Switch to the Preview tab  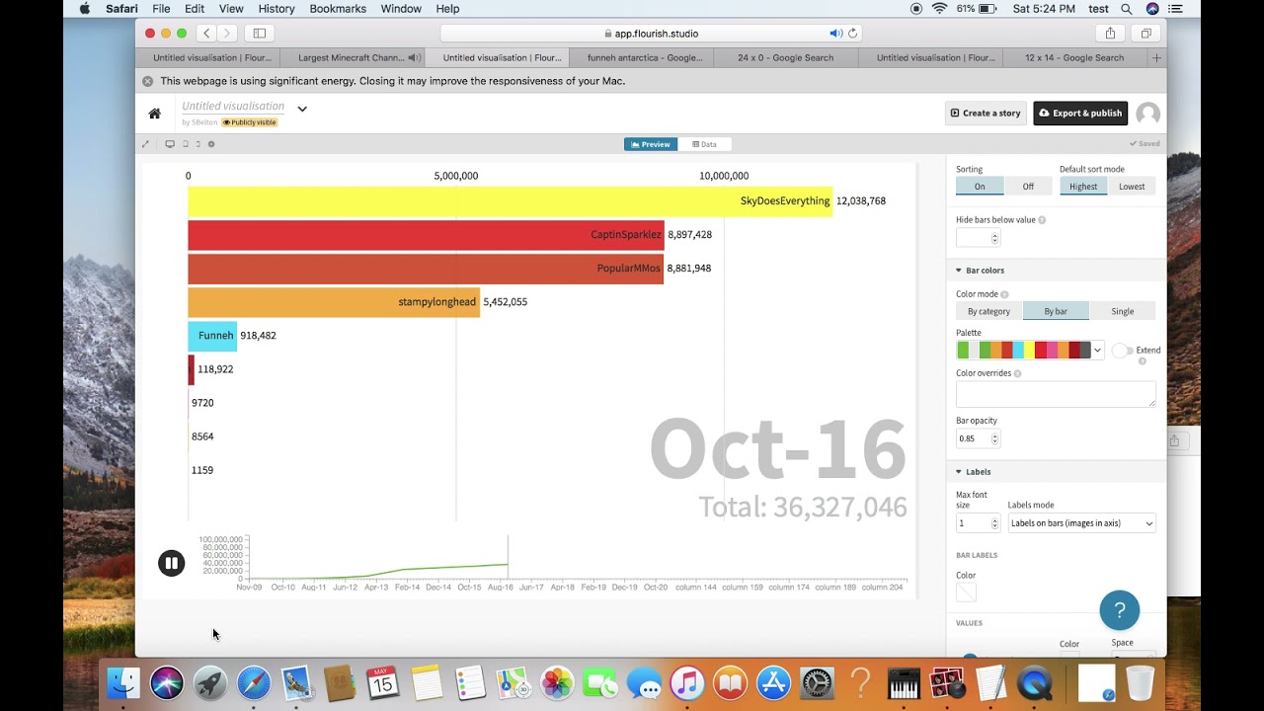tap(651, 144)
